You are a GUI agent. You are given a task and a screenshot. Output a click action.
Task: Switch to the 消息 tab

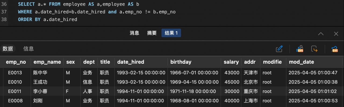pos(134,33)
